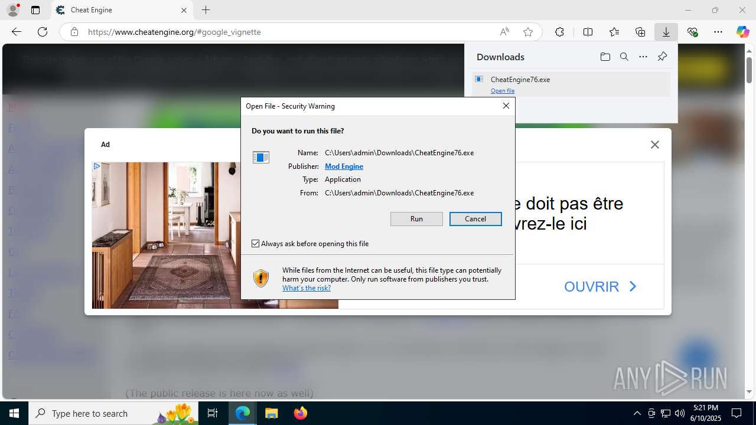This screenshot has height=425, width=756.
Task: Open the tab actions menu icon
Action: [35, 10]
